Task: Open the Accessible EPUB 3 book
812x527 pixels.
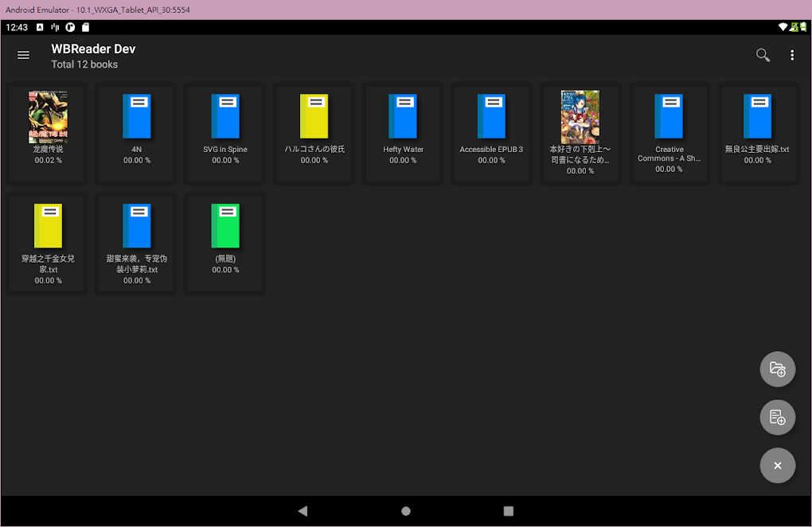Action: tap(492, 117)
